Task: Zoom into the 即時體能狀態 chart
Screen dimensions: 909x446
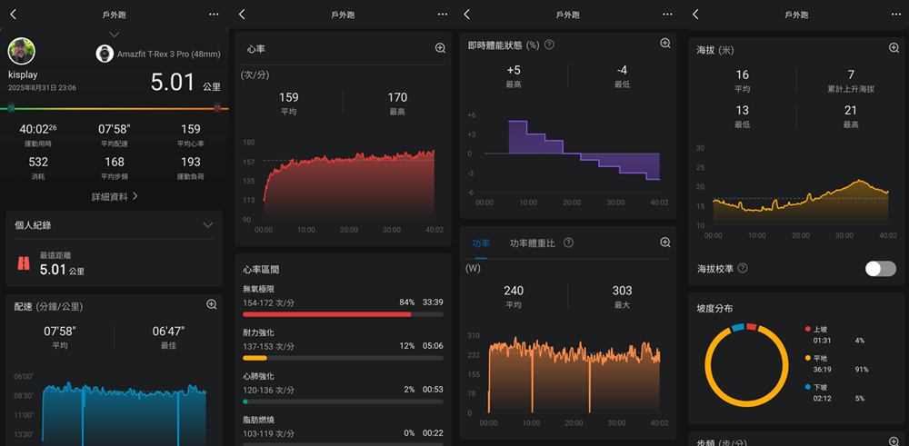Action: click(x=664, y=44)
